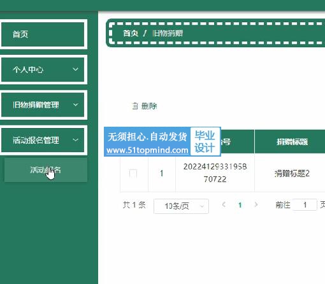Expand the 旧物捐赠管理 menu

pyautogui.click(x=43, y=105)
